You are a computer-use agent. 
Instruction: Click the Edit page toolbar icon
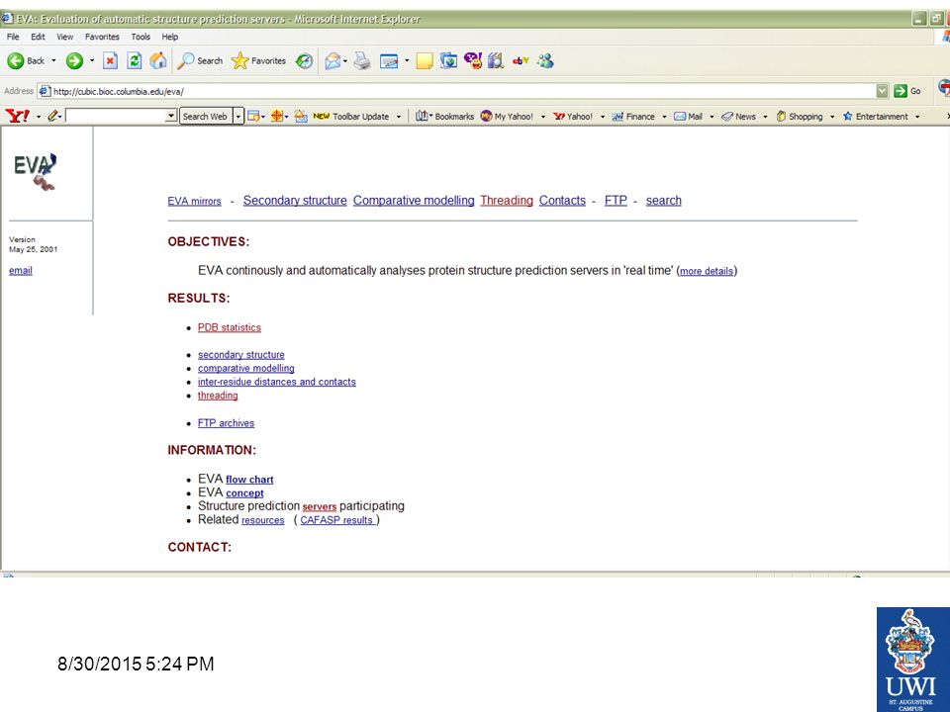(x=389, y=60)
